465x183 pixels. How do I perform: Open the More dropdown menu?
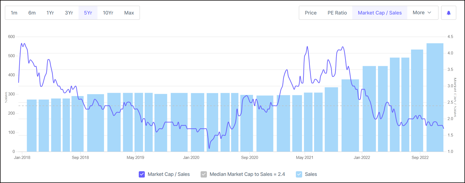422,13
